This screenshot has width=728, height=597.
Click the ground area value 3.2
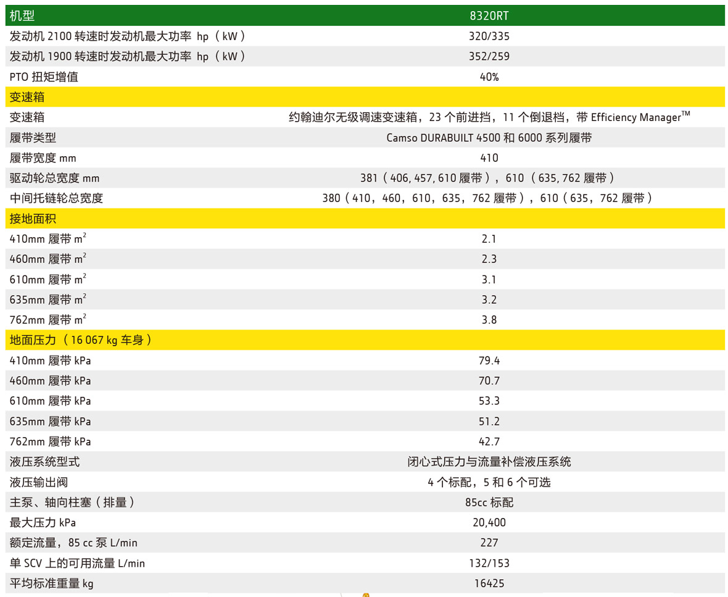(489, 299)
